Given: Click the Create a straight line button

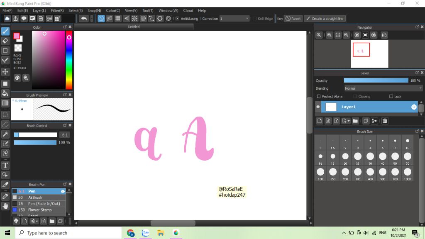Looking at the screenshot, I should pos(325,19).
